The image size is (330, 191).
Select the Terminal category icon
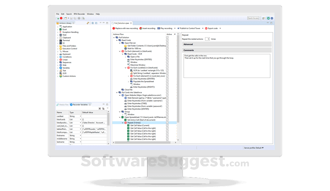click(61, 40)
